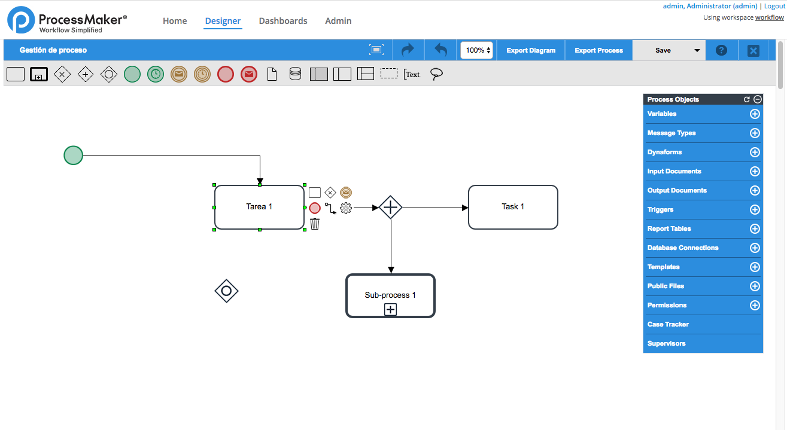Add a new Report Table with plus icon

[x=755, y=229]
